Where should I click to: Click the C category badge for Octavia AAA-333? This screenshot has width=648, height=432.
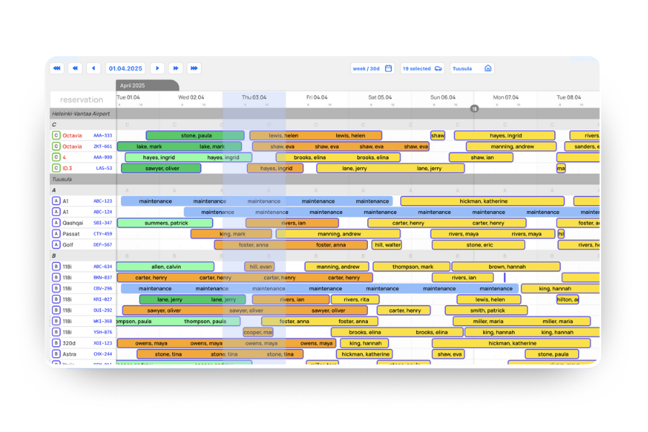tap(55, 135)
